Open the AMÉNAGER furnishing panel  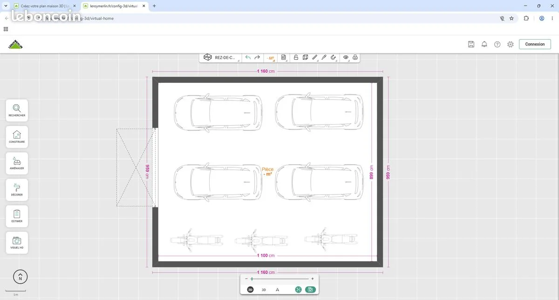tap(17, 163)
